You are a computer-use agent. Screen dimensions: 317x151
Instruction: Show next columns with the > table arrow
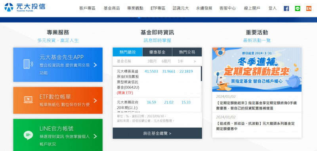(195, 61)
